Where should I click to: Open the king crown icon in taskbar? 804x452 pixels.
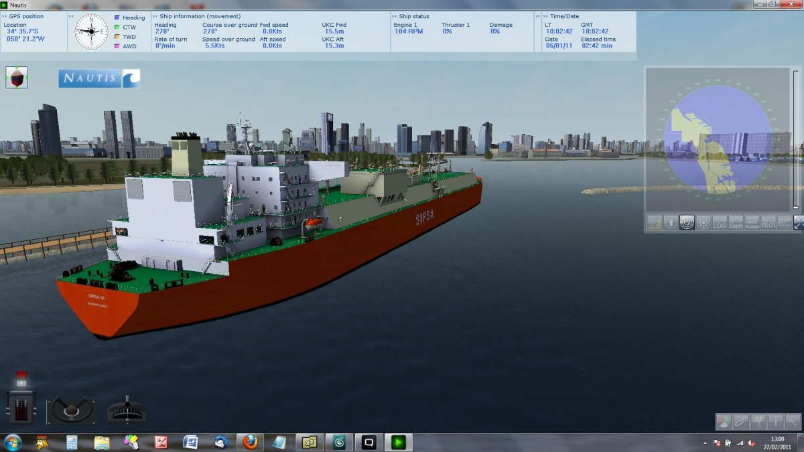(x=42, y=443)
